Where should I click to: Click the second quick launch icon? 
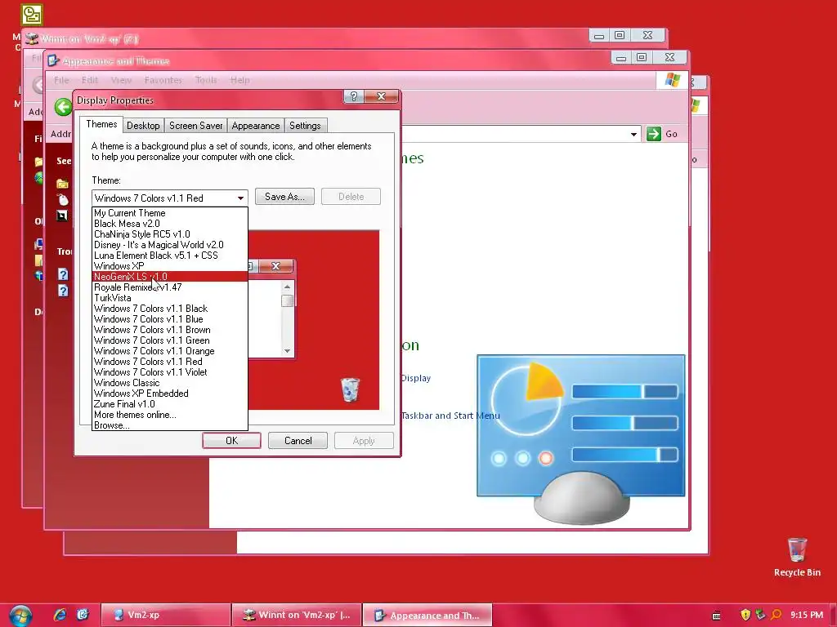83,615
